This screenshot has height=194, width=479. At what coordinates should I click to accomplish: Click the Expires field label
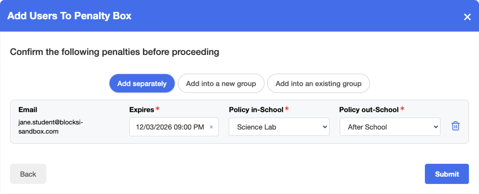click(142, 110)
